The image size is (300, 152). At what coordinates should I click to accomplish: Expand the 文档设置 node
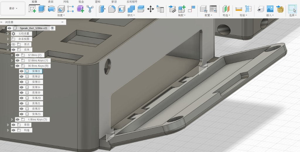8,34
